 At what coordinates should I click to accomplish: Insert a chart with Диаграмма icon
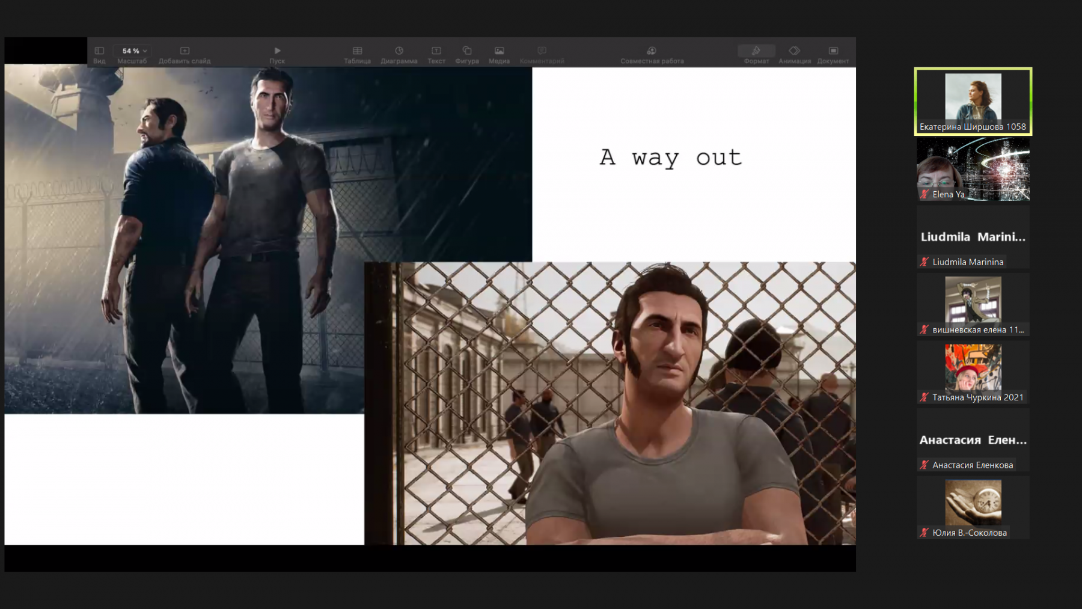(x=399, y=51)
